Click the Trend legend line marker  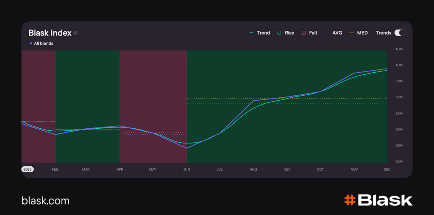tap(252, 33)
